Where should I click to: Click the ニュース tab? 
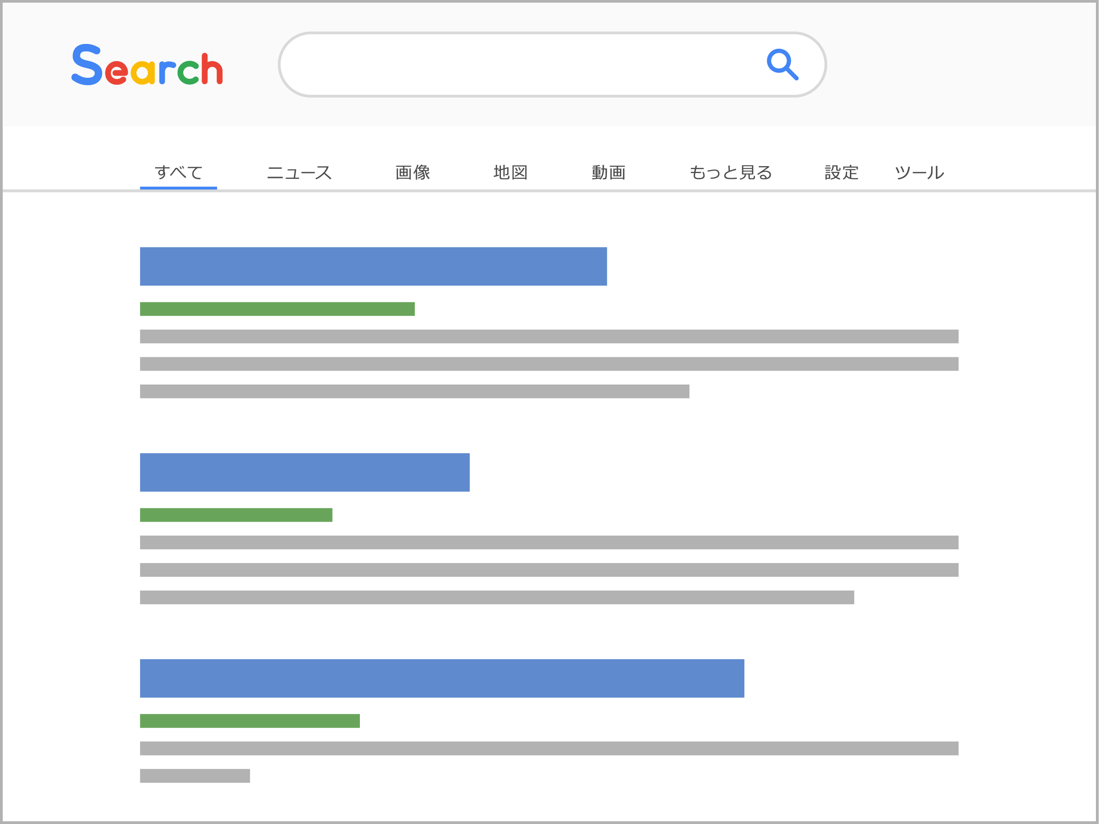pyautogui.click(x=298, y=171)
